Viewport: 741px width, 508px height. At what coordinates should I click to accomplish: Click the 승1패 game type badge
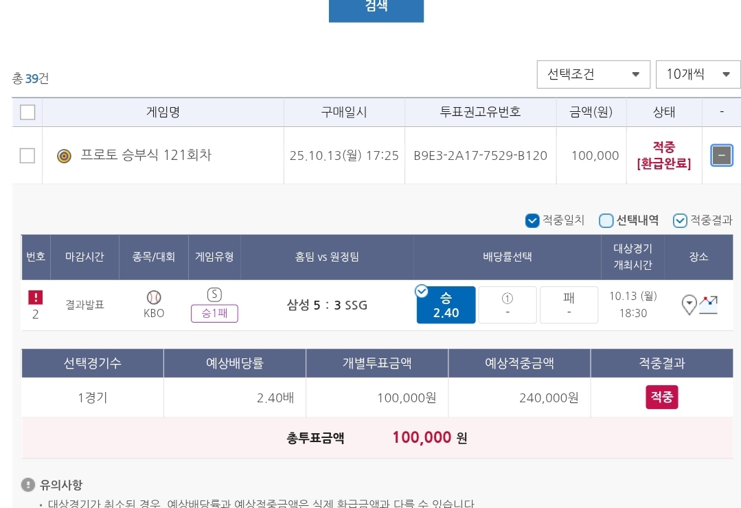[214, 314]
